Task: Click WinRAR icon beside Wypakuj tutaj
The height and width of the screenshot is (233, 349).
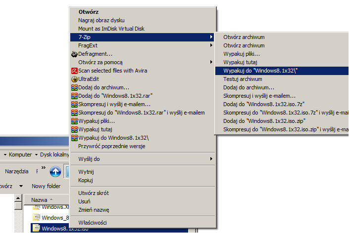Action: click(x=74, y=130)
